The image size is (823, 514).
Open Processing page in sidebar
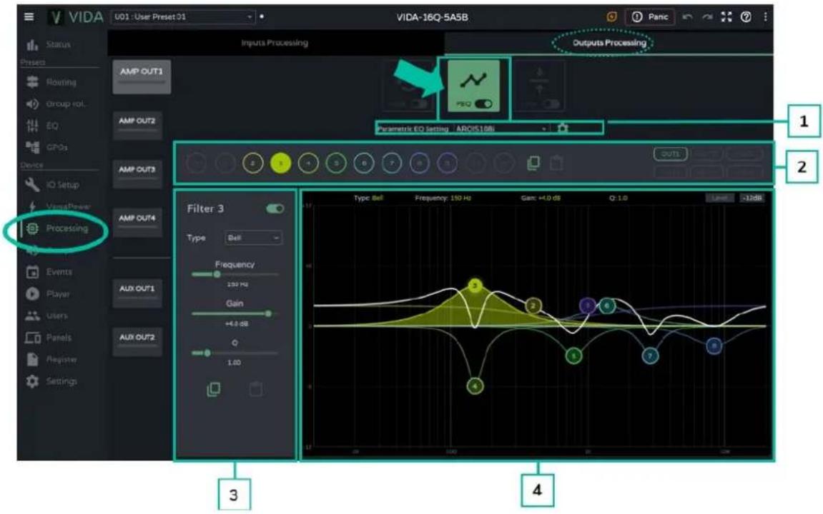56,228
